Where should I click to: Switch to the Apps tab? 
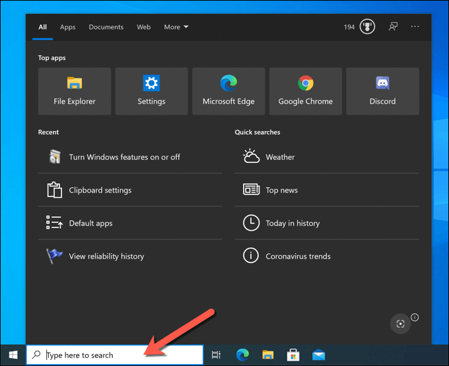[x=67, y=27]
